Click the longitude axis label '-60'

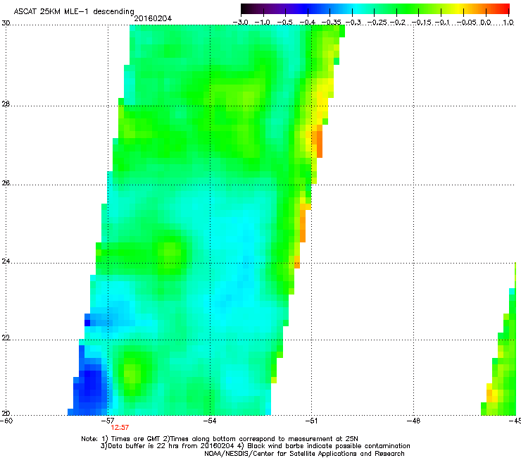point(6,421)
